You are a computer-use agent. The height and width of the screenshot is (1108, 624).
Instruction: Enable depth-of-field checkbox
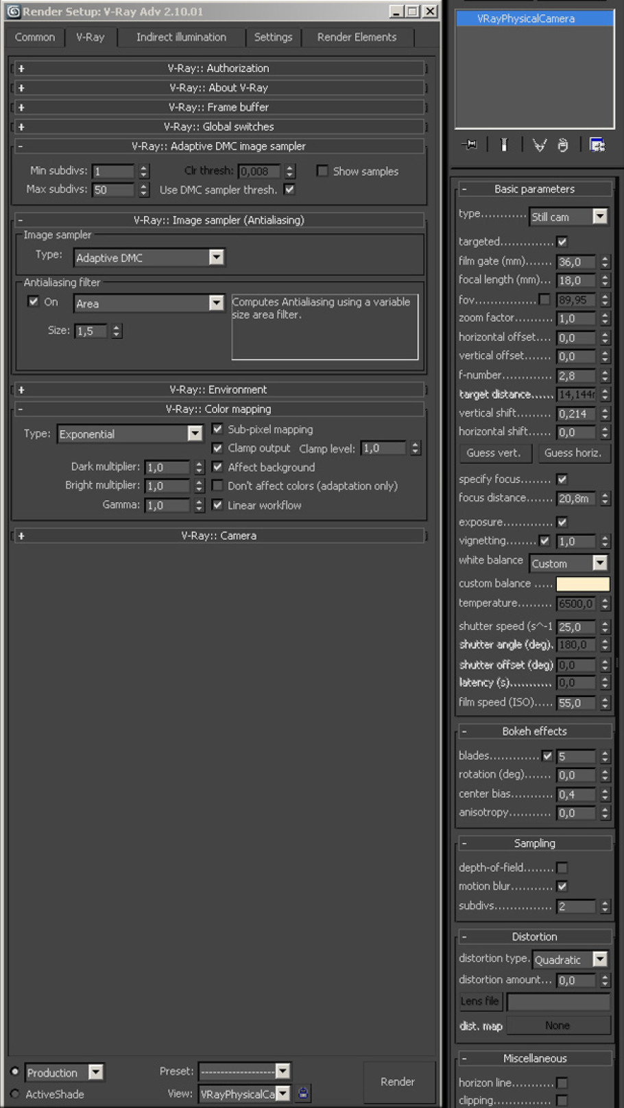(562, 868)
